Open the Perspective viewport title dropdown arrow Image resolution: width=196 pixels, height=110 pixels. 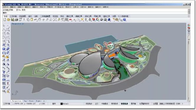pyautogui.click(x=23, y=24)
